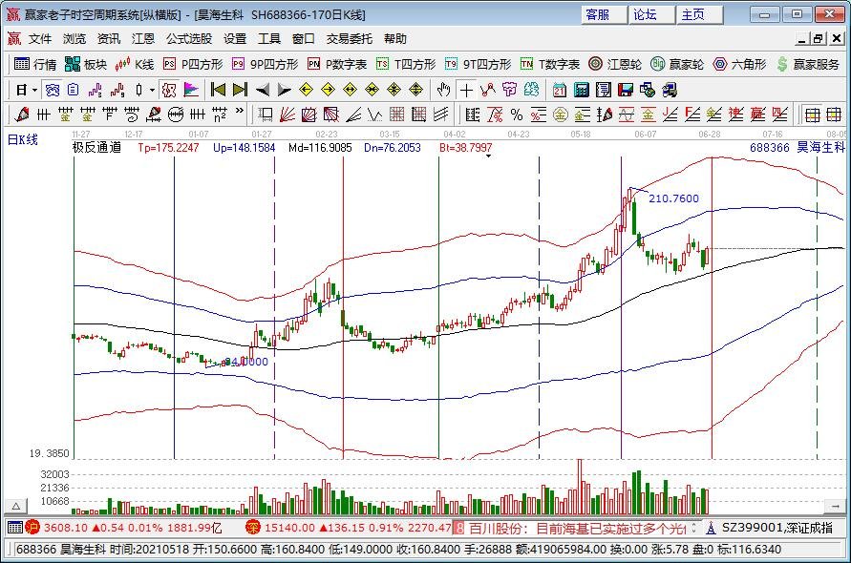Click the 主页 button in title bar
This screenshot has height=563, width=851.
pyautogui.click(x=699, y=14)
